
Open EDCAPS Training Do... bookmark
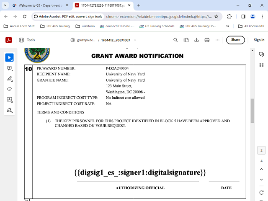(x=198, y=26)
